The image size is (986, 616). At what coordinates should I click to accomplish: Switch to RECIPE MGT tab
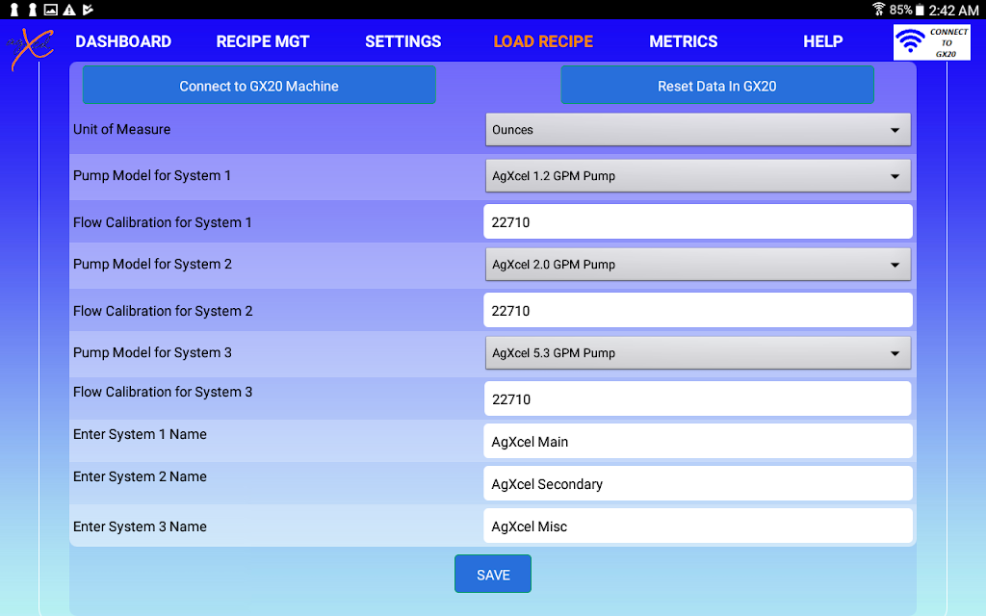pyautogui.click(x=263, y=41)
